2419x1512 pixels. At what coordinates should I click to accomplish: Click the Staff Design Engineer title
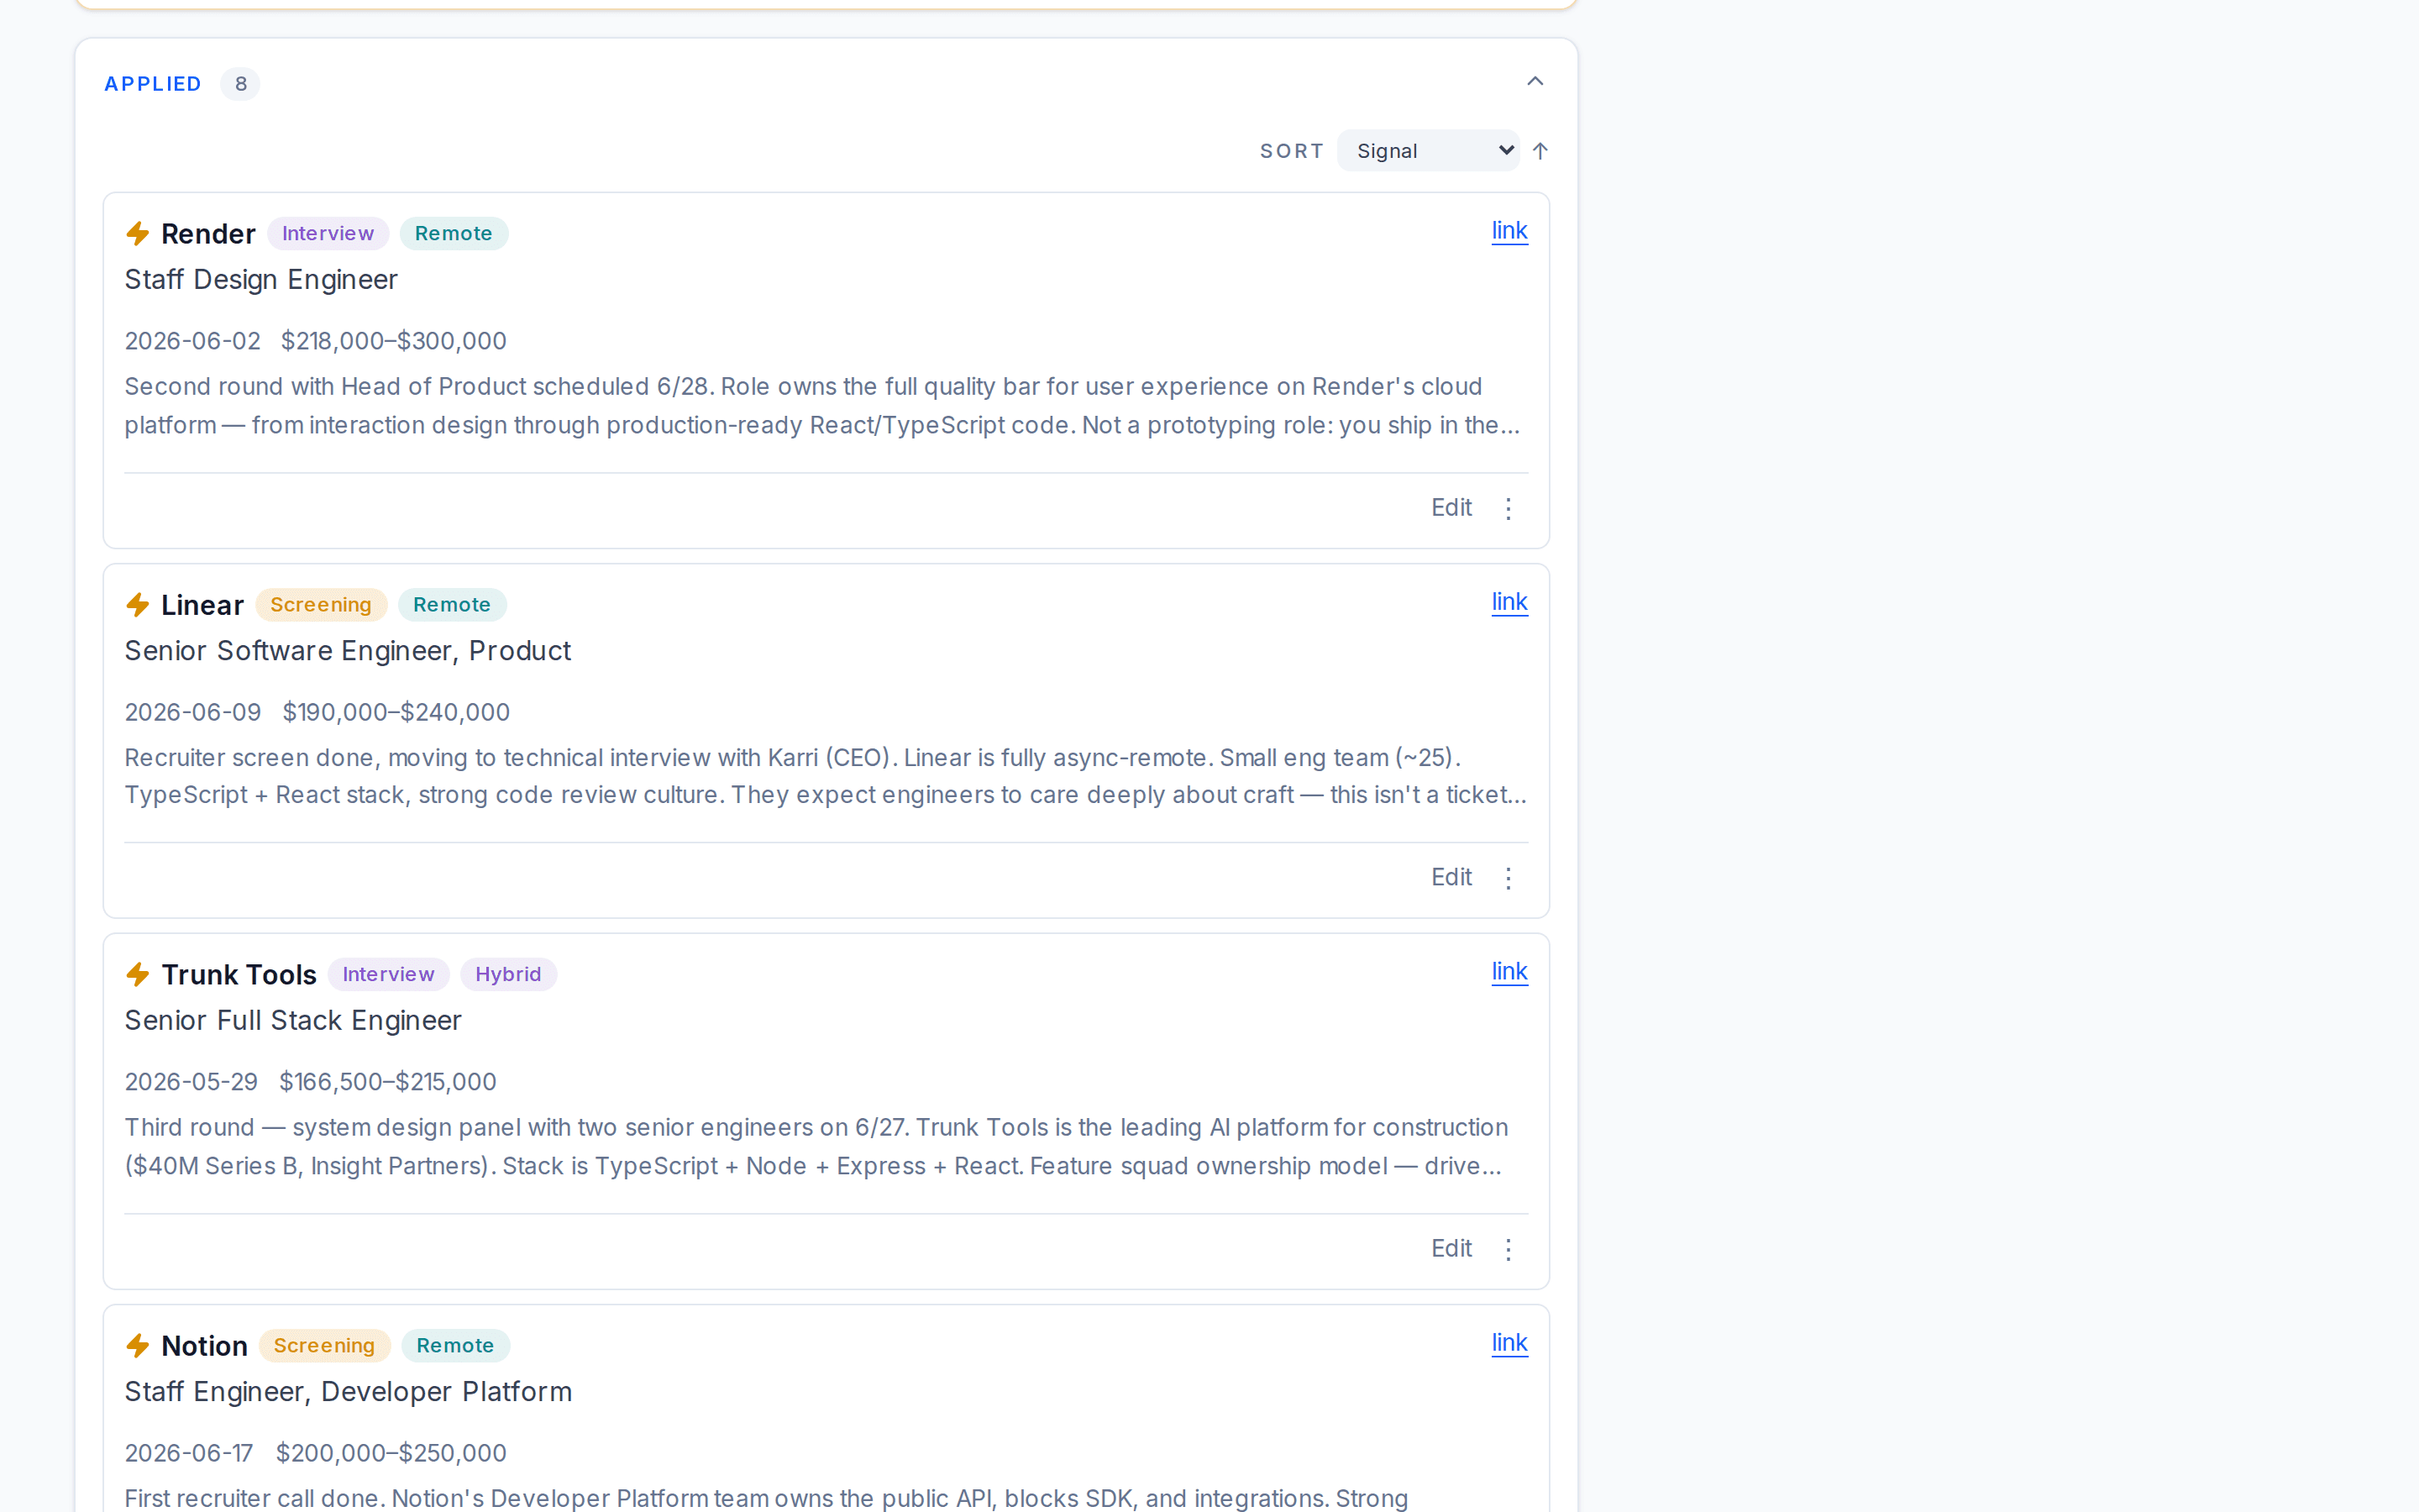[x=261, y=280]
